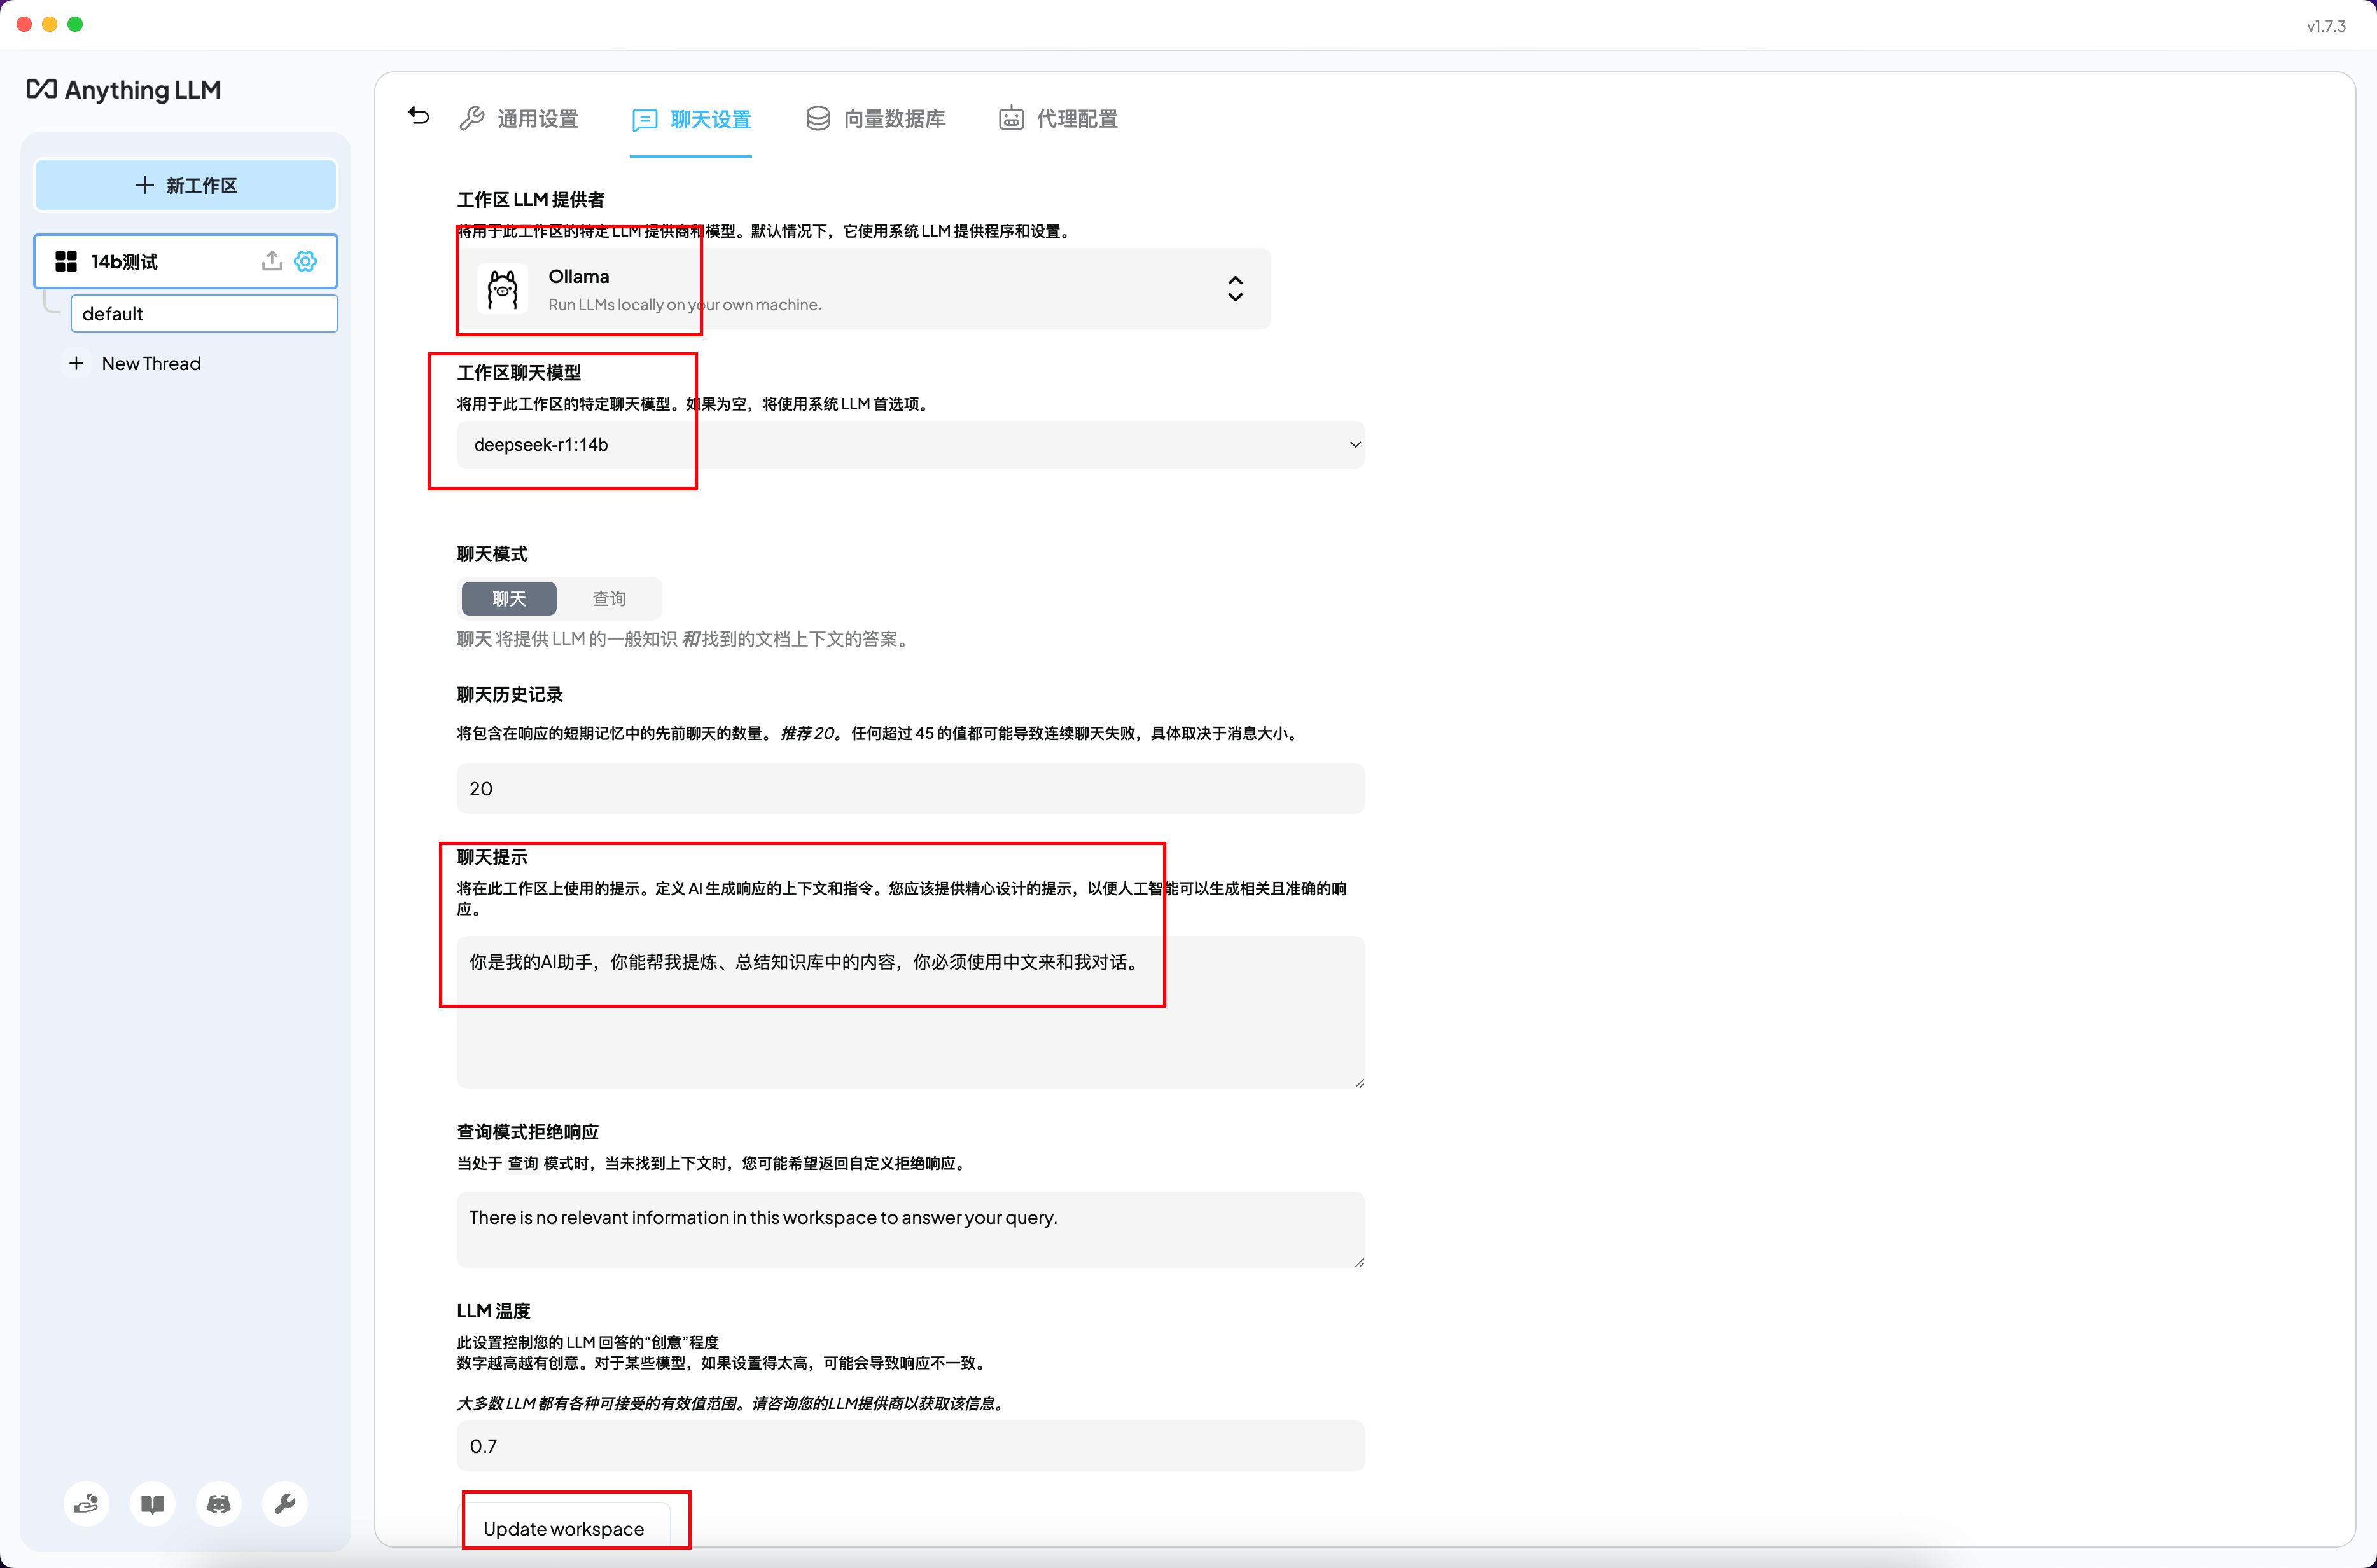Expand the Ollama LLM provider selector
Screen dimensions: 2377x1568
[1234, 288]
